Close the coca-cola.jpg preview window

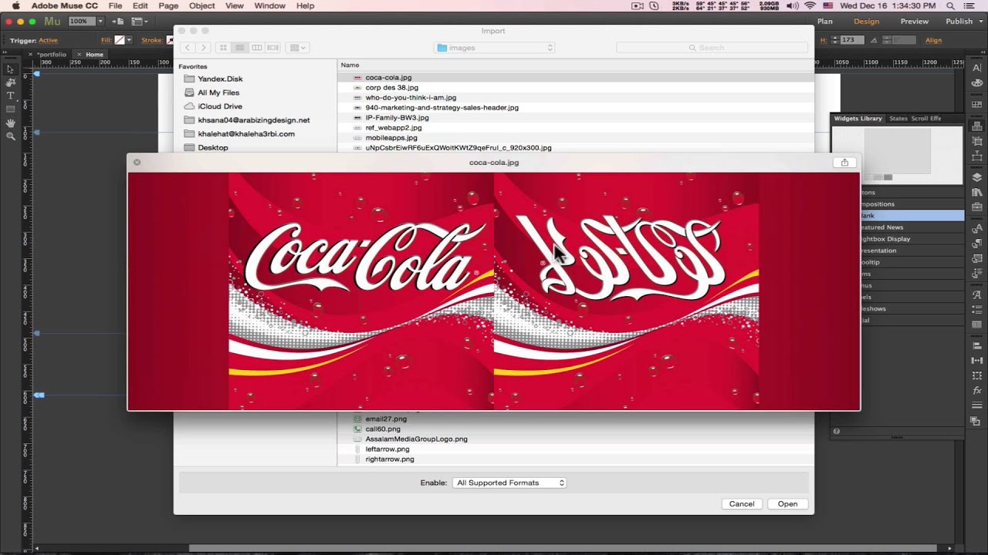(137, 163)
